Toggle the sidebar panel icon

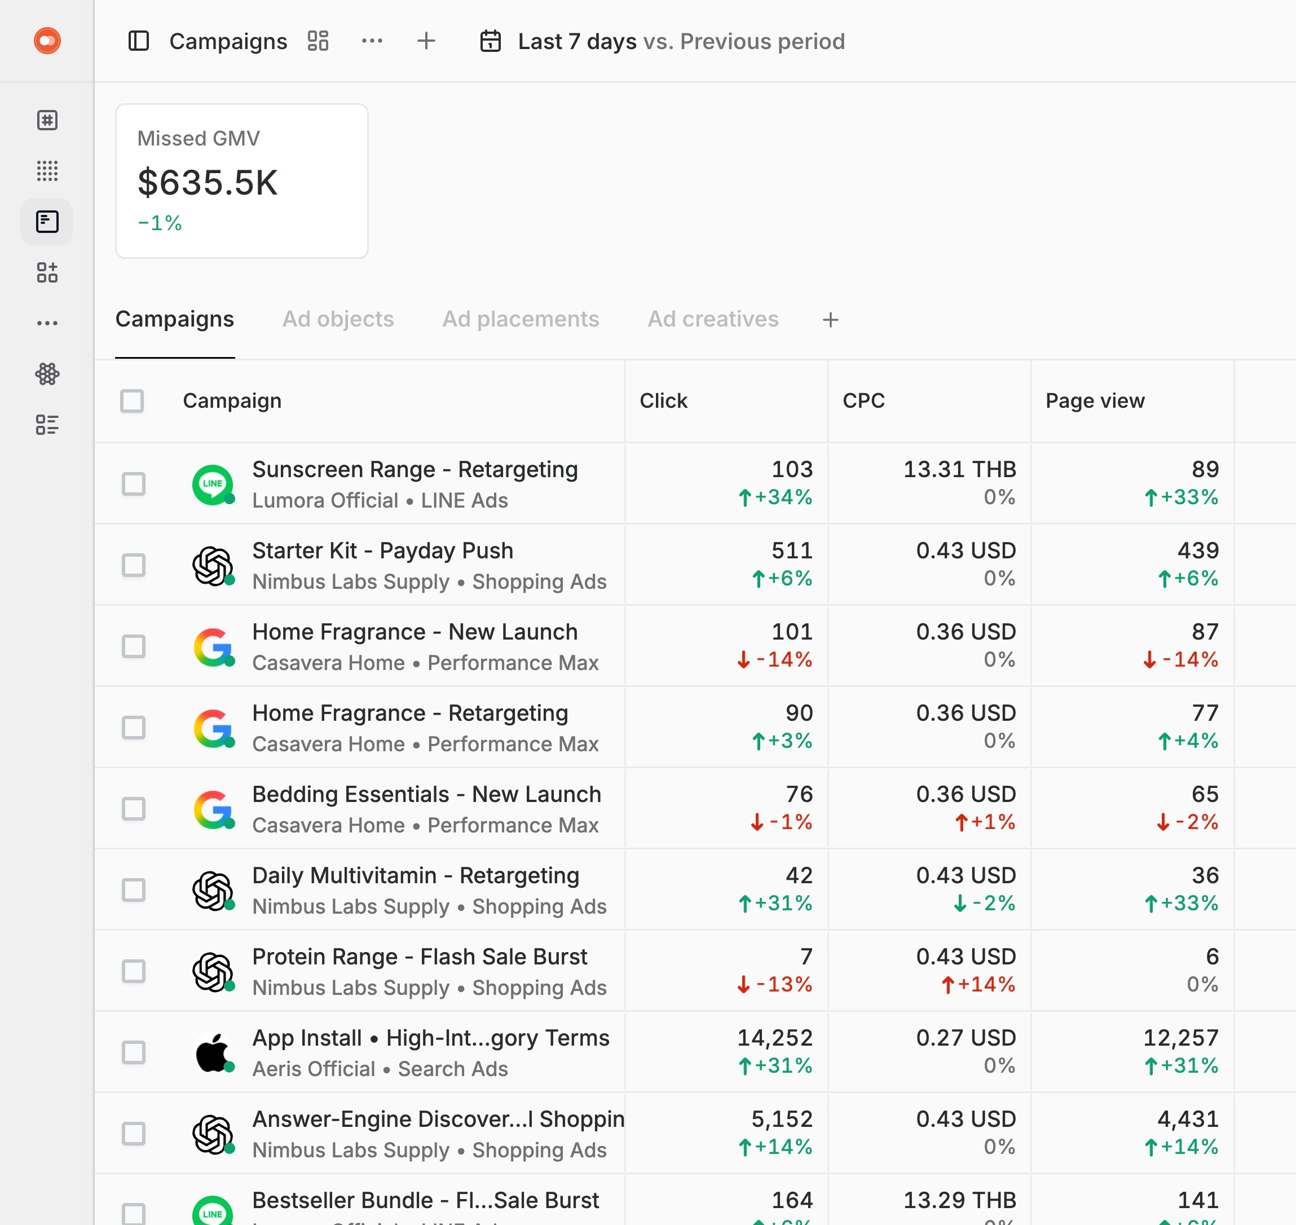pyautogui.click(x=138, y=41)
